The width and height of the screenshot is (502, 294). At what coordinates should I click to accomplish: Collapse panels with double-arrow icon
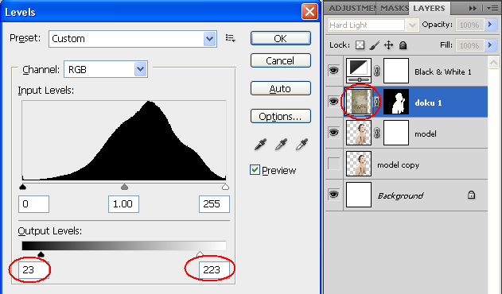pyautogui.click(x=473, y=9)
